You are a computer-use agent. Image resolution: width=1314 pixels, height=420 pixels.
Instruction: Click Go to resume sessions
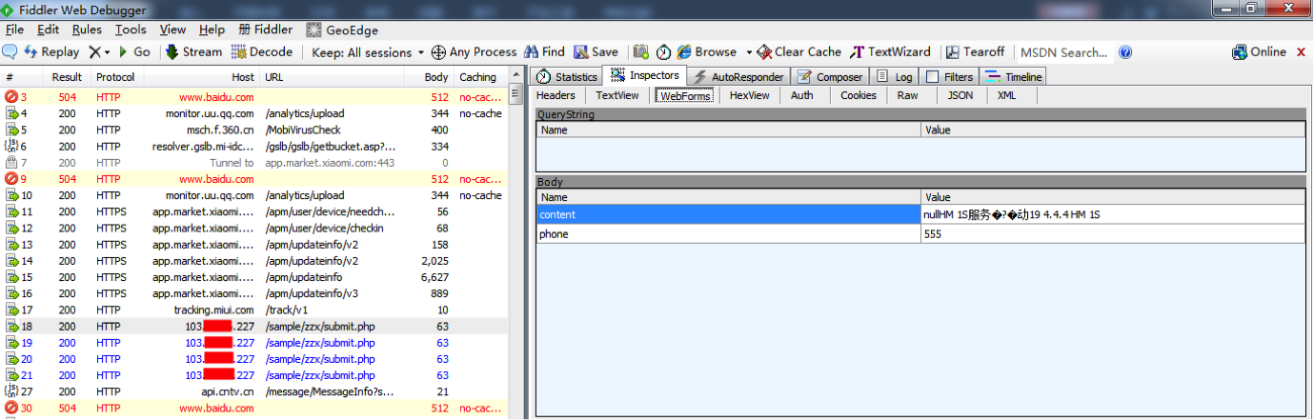click(x=133, y=52)
